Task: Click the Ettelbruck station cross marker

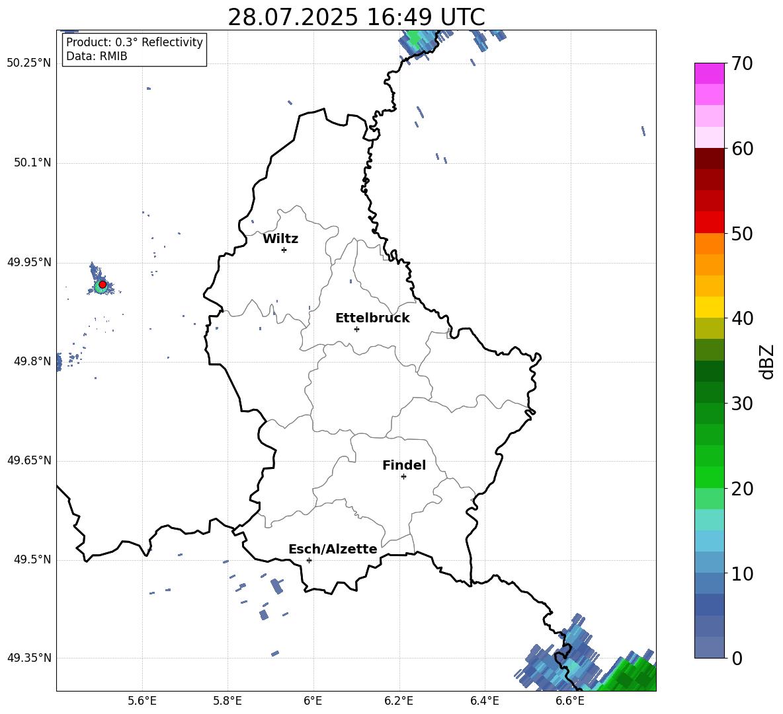Action: [x=356, y=329]
